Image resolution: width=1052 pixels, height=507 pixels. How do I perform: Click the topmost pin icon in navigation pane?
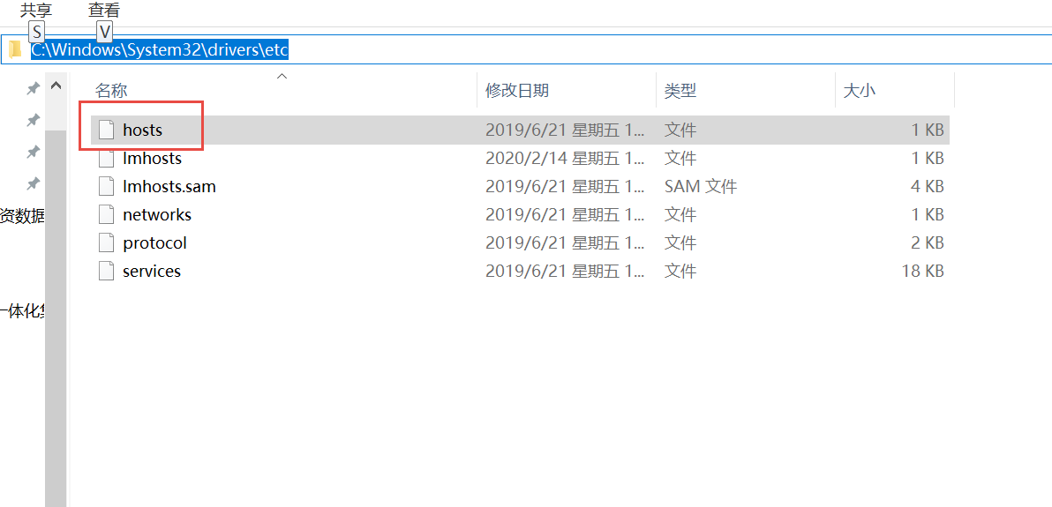tap(33, 88)
